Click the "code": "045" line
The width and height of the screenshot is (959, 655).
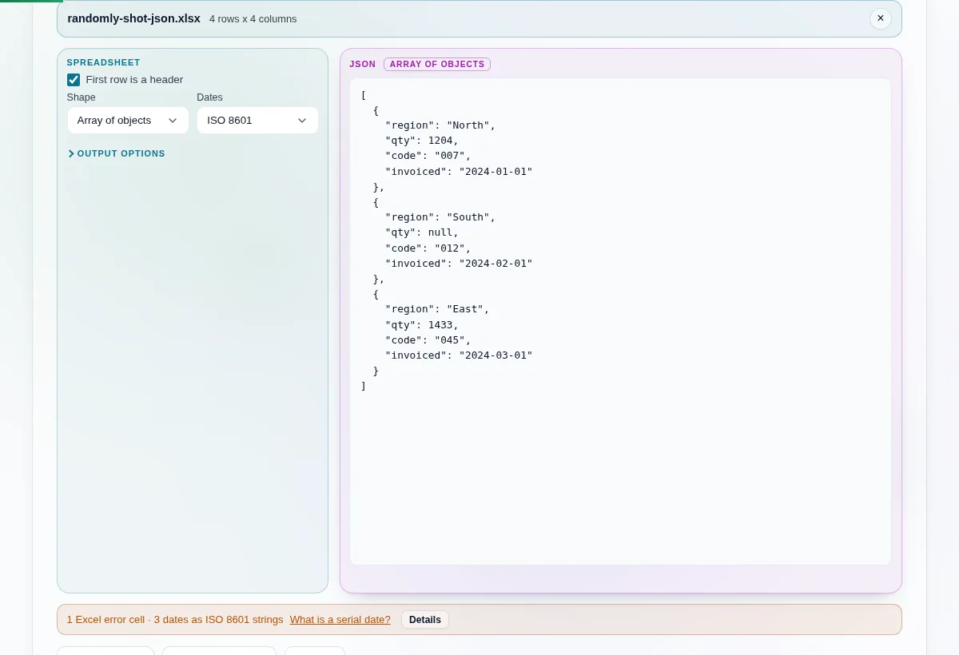(428, 340)
